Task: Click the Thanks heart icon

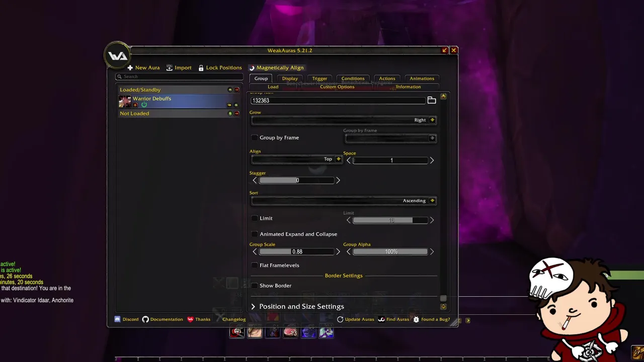Action: pyautogui.click(x=190, y=319)
